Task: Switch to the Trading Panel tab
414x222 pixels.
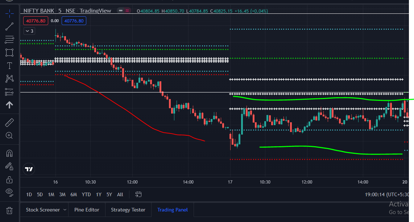Action: click(173, 210)
